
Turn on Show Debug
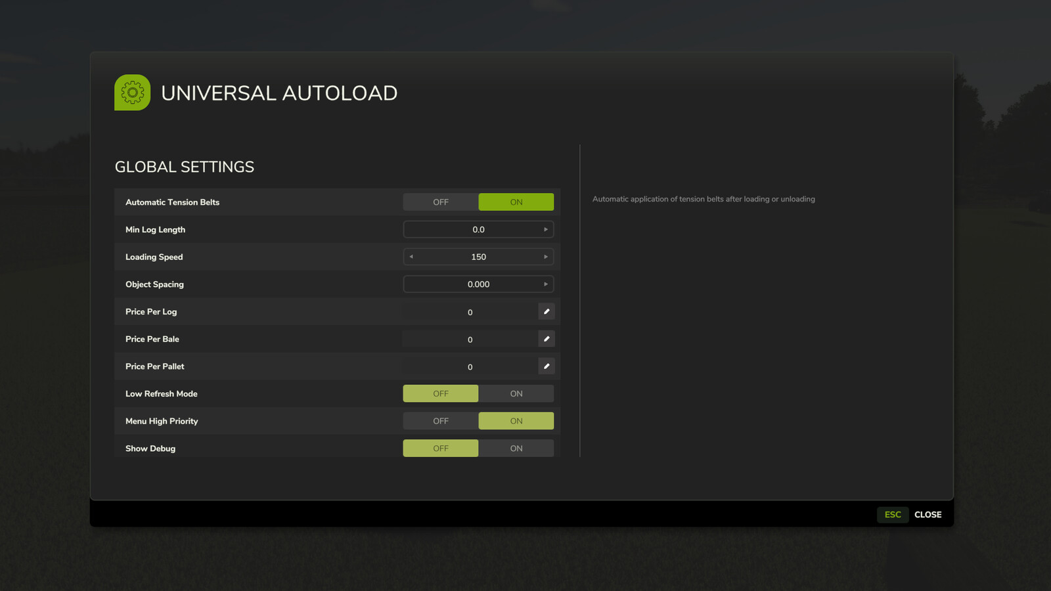516,448
